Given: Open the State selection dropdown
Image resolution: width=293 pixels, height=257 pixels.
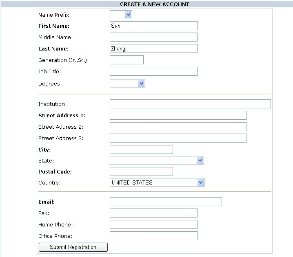Looking at the screenshot, I should click(x=157, y=160).
